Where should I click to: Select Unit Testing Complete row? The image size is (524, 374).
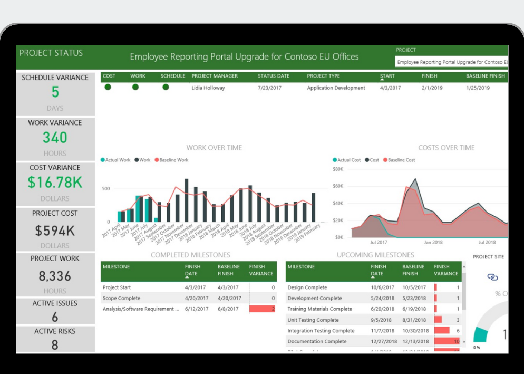point(374,320)
